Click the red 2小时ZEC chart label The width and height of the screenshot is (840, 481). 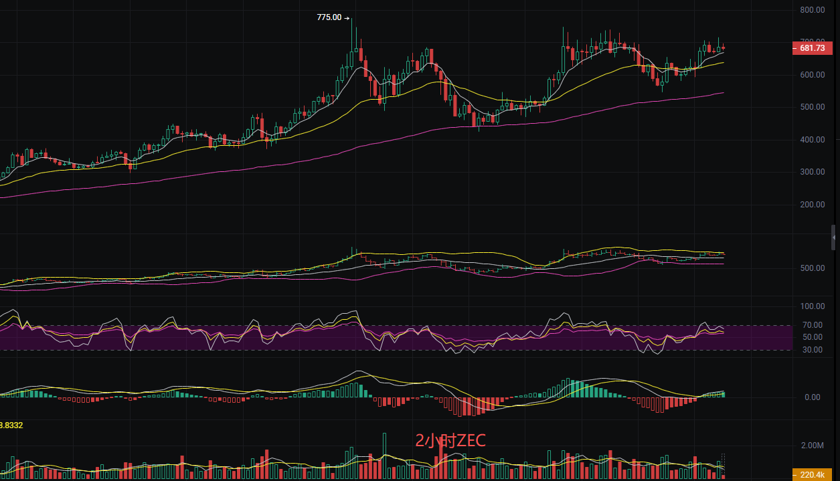point(450,440)
